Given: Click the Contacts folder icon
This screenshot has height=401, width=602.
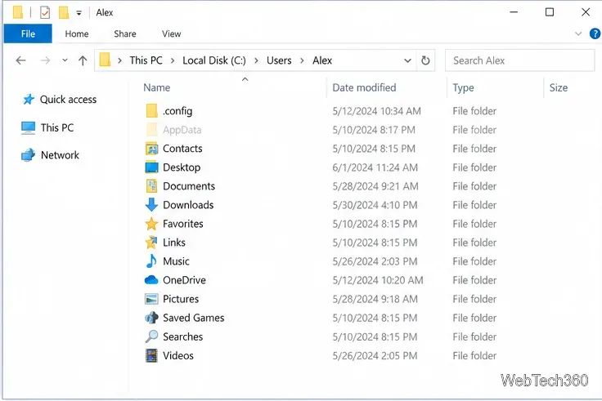Looking at the screenshot, I should click(151, 149).
